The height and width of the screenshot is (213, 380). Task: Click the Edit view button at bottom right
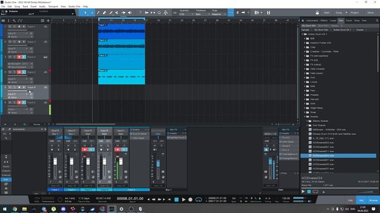(x=350, y=200)
